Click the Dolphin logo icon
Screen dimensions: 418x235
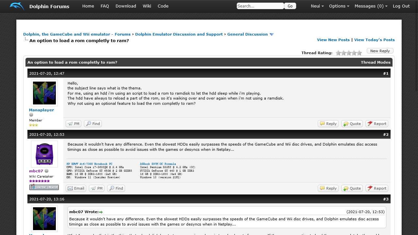point(17,6)
